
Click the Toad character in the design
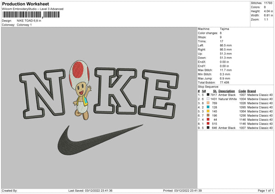click(80, 90)
